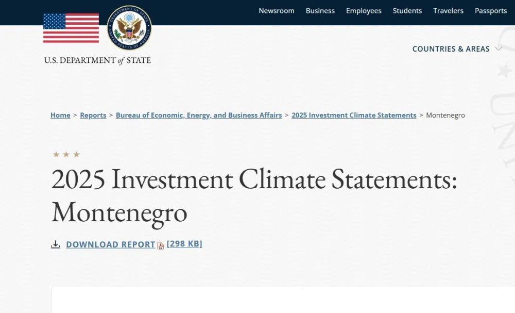This screenshot has width=515, height=313.
Task: Open the Newsroom menu item
Action: point(277,11)
